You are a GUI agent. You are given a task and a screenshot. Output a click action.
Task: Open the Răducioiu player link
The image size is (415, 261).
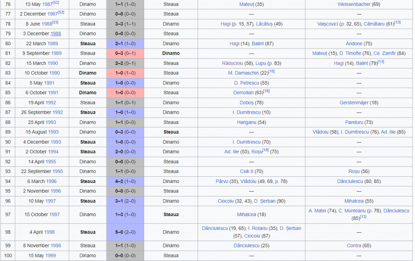(x=232, y=63)
